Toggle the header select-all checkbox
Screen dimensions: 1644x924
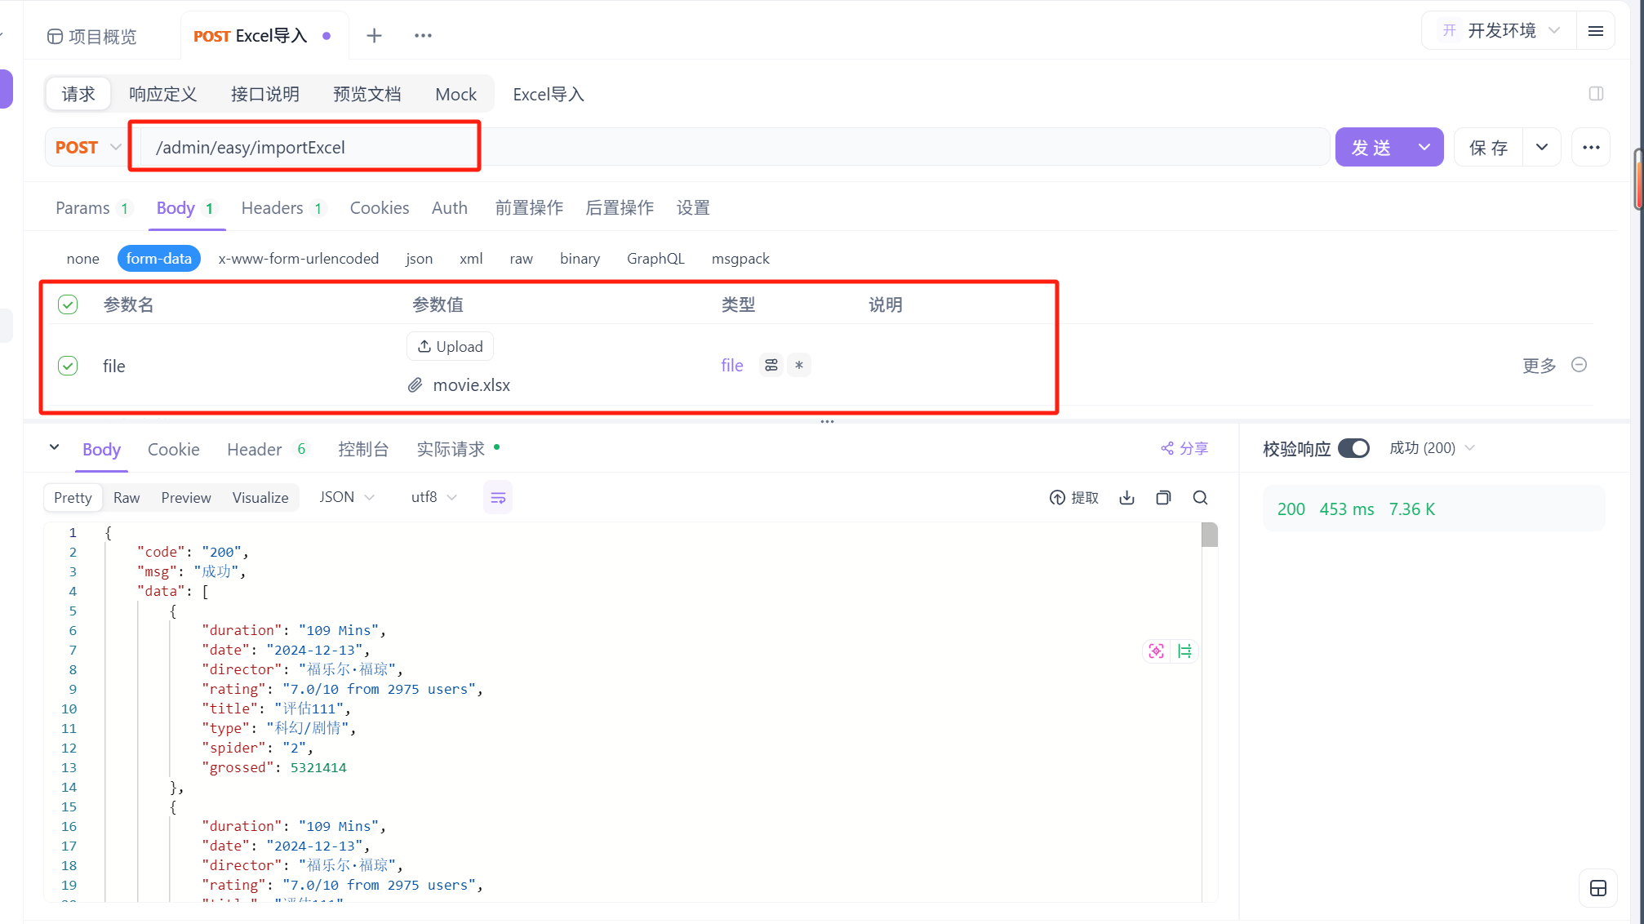68,304
